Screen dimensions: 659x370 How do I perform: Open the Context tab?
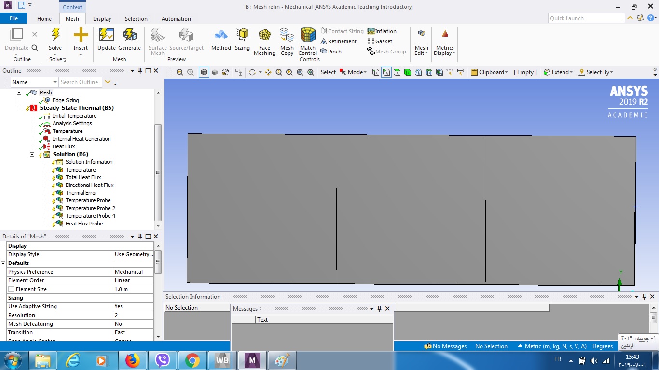pyautogui.click(x=72, y=7)
